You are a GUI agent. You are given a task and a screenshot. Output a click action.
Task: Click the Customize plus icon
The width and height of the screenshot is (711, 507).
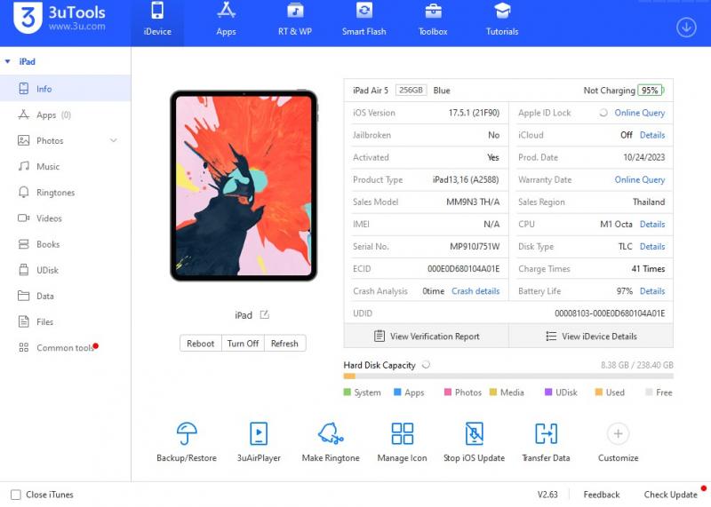tap(618, 433)
